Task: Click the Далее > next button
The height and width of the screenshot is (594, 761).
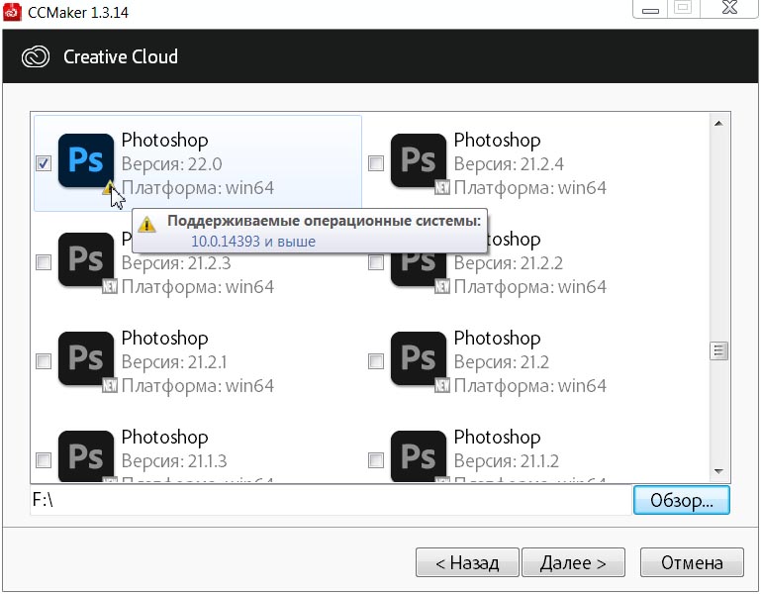Action: pyautogui.click(x=573, y=562)
